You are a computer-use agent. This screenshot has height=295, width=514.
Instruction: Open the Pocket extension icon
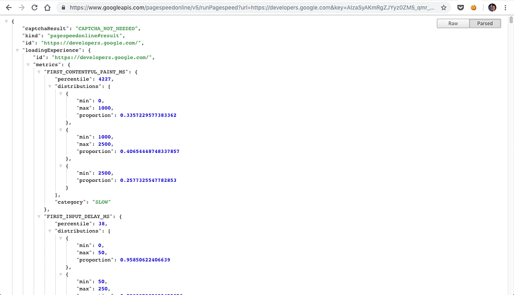tap(461, 8)
